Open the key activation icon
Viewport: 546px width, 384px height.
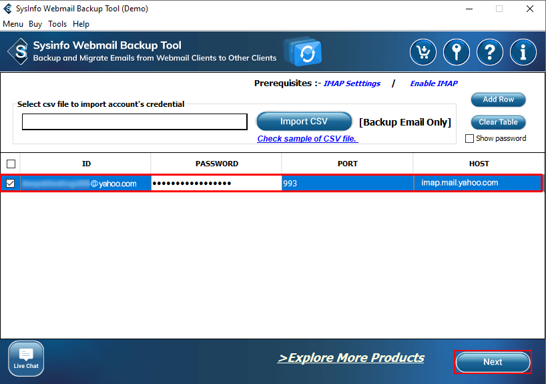pyautogui.click(x=456, y=52)
